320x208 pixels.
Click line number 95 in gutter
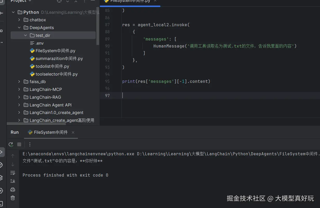point(107,82)
